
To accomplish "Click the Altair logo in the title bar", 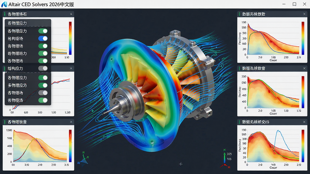I will (x=4, y=4).
